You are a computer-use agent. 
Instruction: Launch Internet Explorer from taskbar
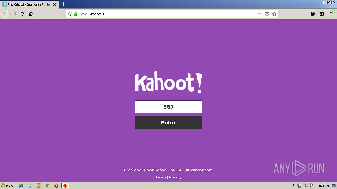(x=21, y=186)
